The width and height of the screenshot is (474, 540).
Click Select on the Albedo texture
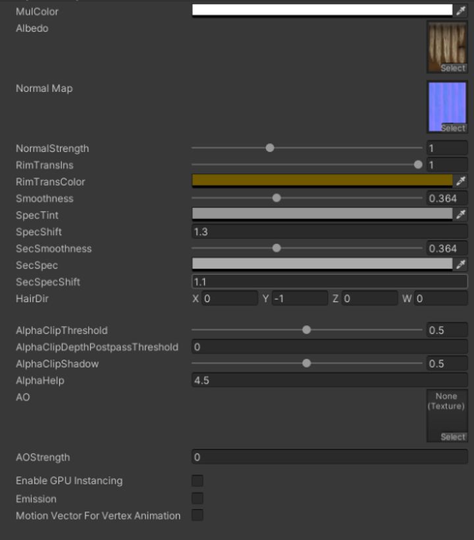tap(453, 68)
